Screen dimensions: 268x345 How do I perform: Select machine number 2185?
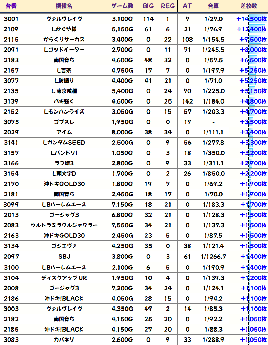coord(11,330)
